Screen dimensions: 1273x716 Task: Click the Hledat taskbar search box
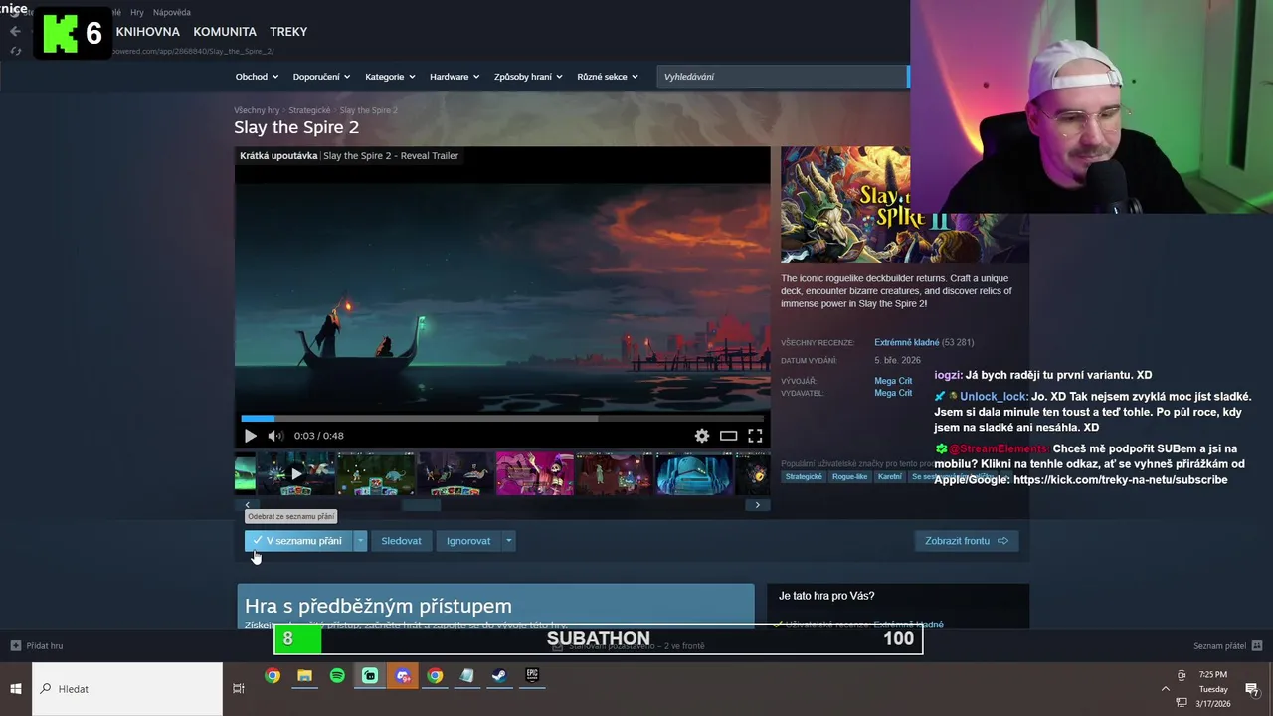pyautogui.click(x=127, y=689)
